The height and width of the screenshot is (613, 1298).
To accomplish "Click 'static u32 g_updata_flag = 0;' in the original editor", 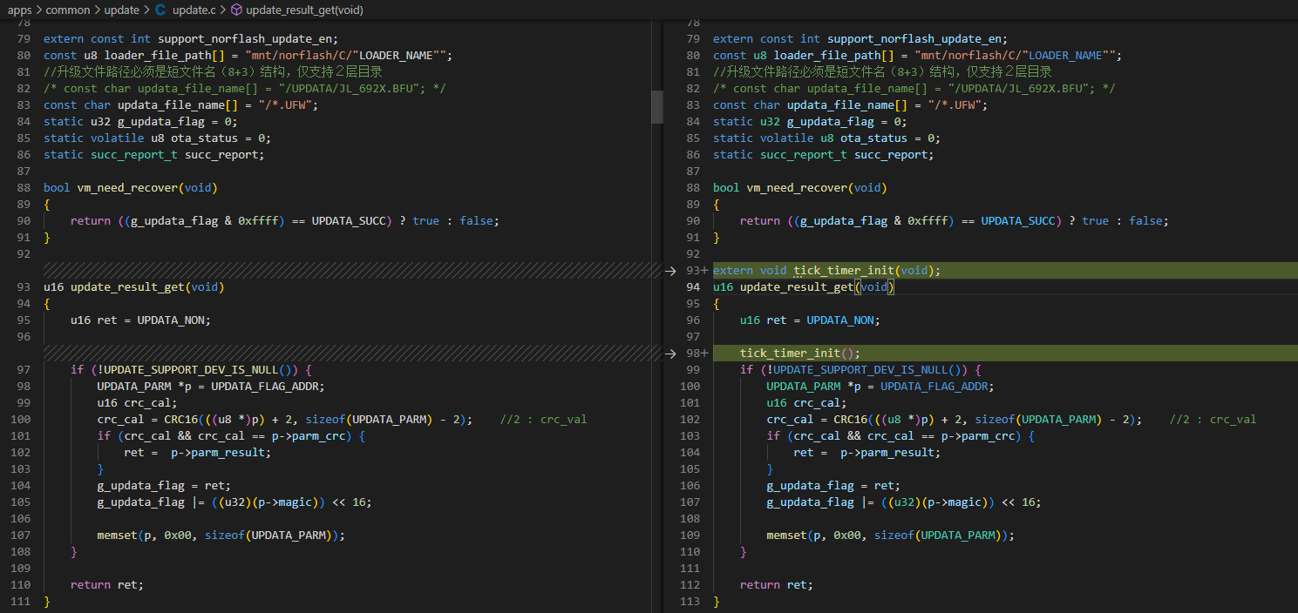I will point(140,122).
